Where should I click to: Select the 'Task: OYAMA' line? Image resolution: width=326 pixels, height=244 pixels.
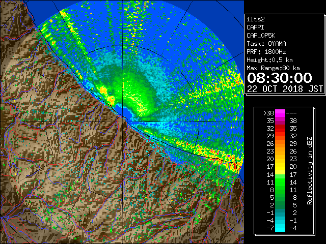[266, 44]
